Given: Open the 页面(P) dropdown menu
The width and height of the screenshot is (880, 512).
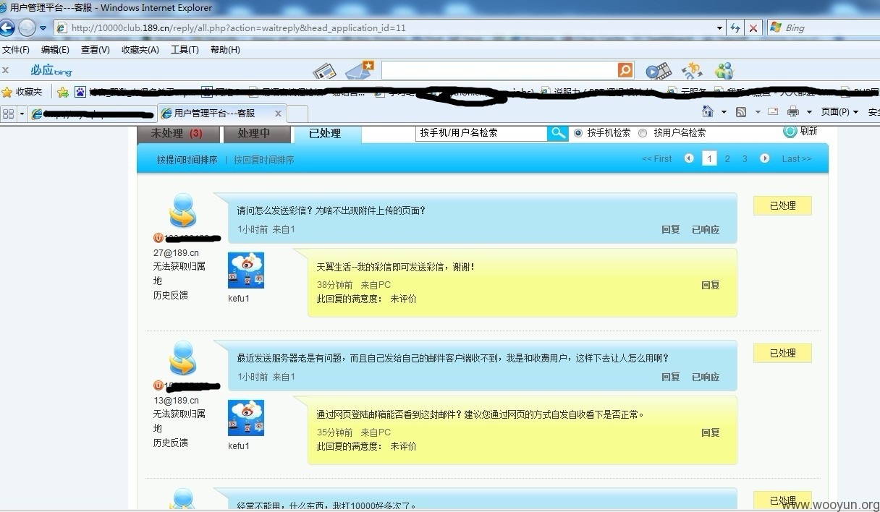Looking at the screenshot, I should [x=839, y=112].
